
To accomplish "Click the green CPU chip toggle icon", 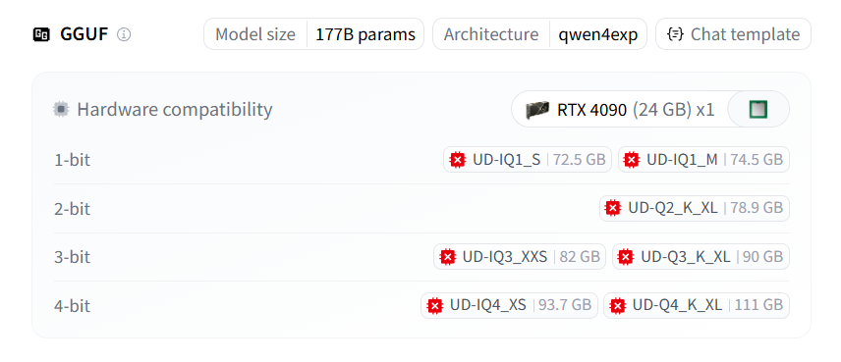I will click(758, 109).
